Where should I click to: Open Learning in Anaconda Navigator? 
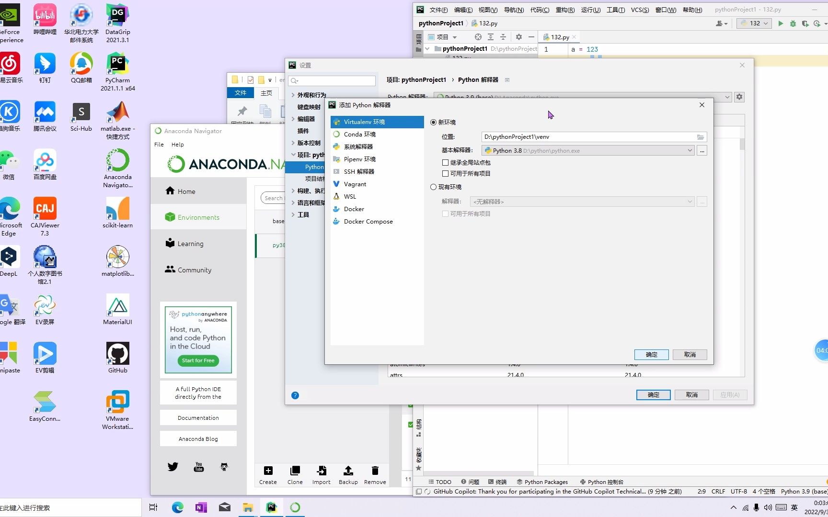coord(198,244)
